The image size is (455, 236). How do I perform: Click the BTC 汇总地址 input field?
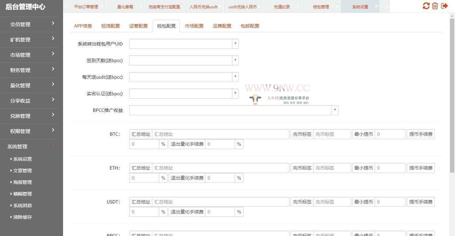[220, 134]
